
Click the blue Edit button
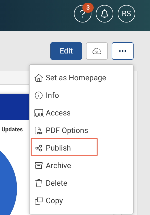pyautogui.click(x=66, y=51)
